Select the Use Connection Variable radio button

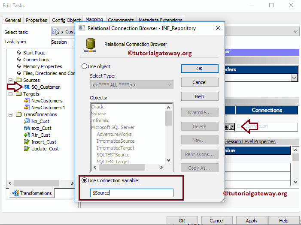tap(84, 180)
